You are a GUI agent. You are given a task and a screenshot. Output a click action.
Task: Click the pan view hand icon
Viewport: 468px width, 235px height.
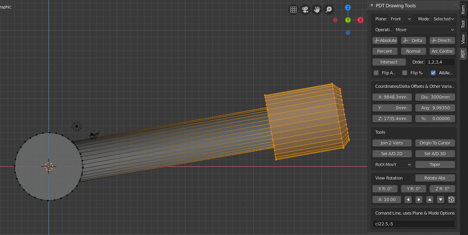pyautogui.click(x=317, y=10)
